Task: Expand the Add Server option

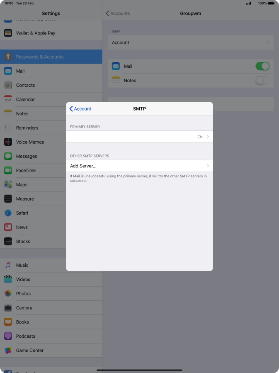Action: (139, 166)
